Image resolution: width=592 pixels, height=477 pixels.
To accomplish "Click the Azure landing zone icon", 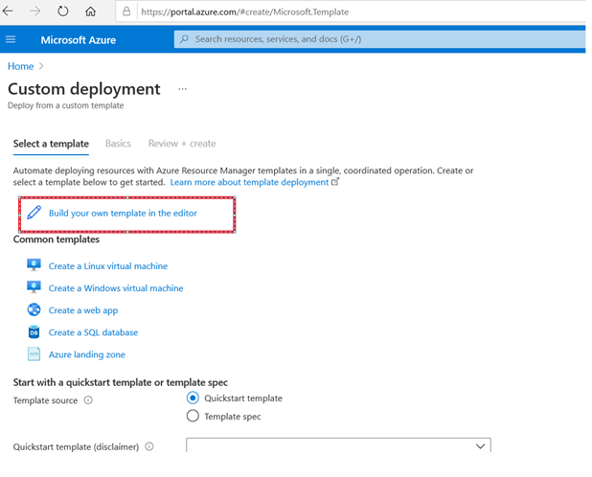I will coord(34,354).
